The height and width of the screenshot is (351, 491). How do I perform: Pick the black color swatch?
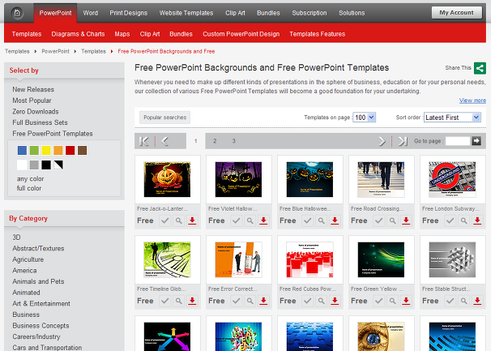[46, 165]
